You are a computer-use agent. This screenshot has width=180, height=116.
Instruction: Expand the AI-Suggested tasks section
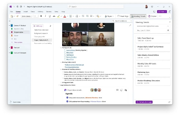click(x=61, y=82)
